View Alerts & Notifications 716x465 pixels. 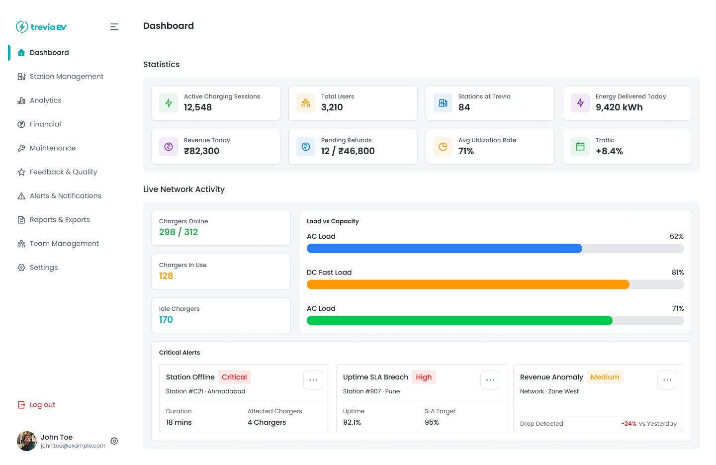66,195
